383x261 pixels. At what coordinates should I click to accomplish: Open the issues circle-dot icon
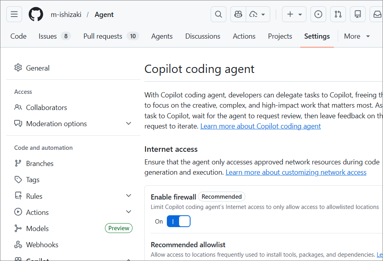(318, 15)
